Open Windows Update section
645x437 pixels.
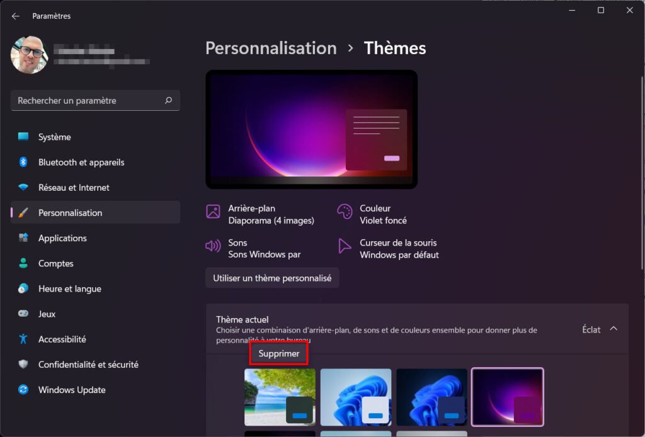(96, 390)
